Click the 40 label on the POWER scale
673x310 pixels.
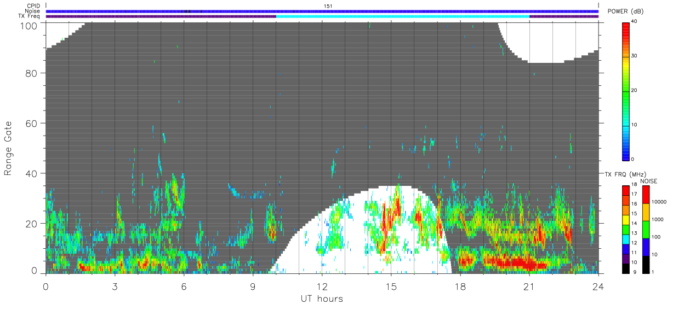(x=635, y=21)
